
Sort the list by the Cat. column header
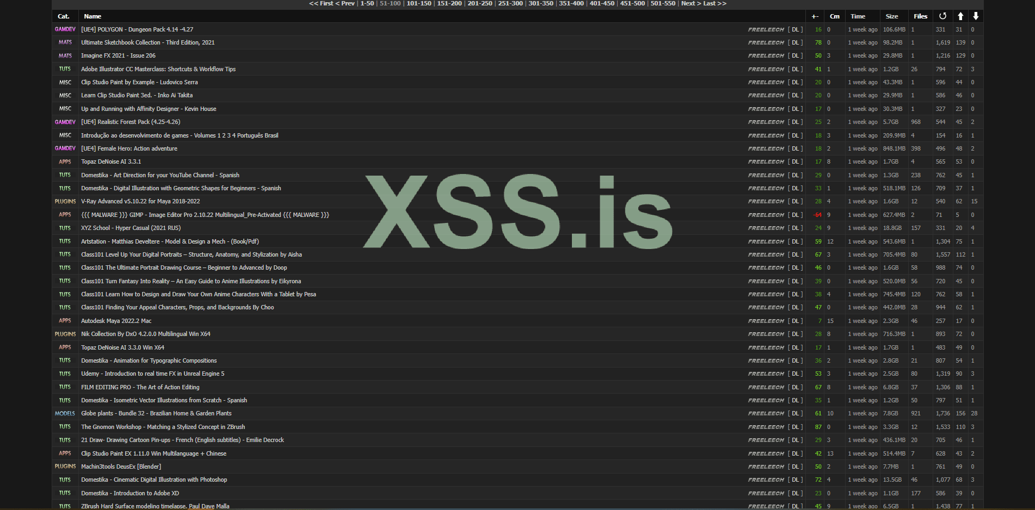pyautogui.click(x=64, y=16)
